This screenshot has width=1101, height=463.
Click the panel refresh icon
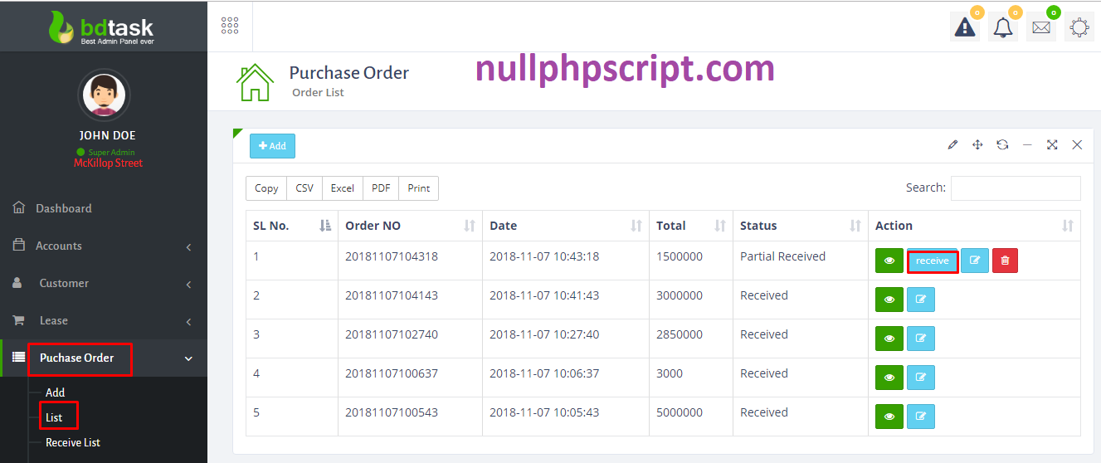[x=1002, y=145]
